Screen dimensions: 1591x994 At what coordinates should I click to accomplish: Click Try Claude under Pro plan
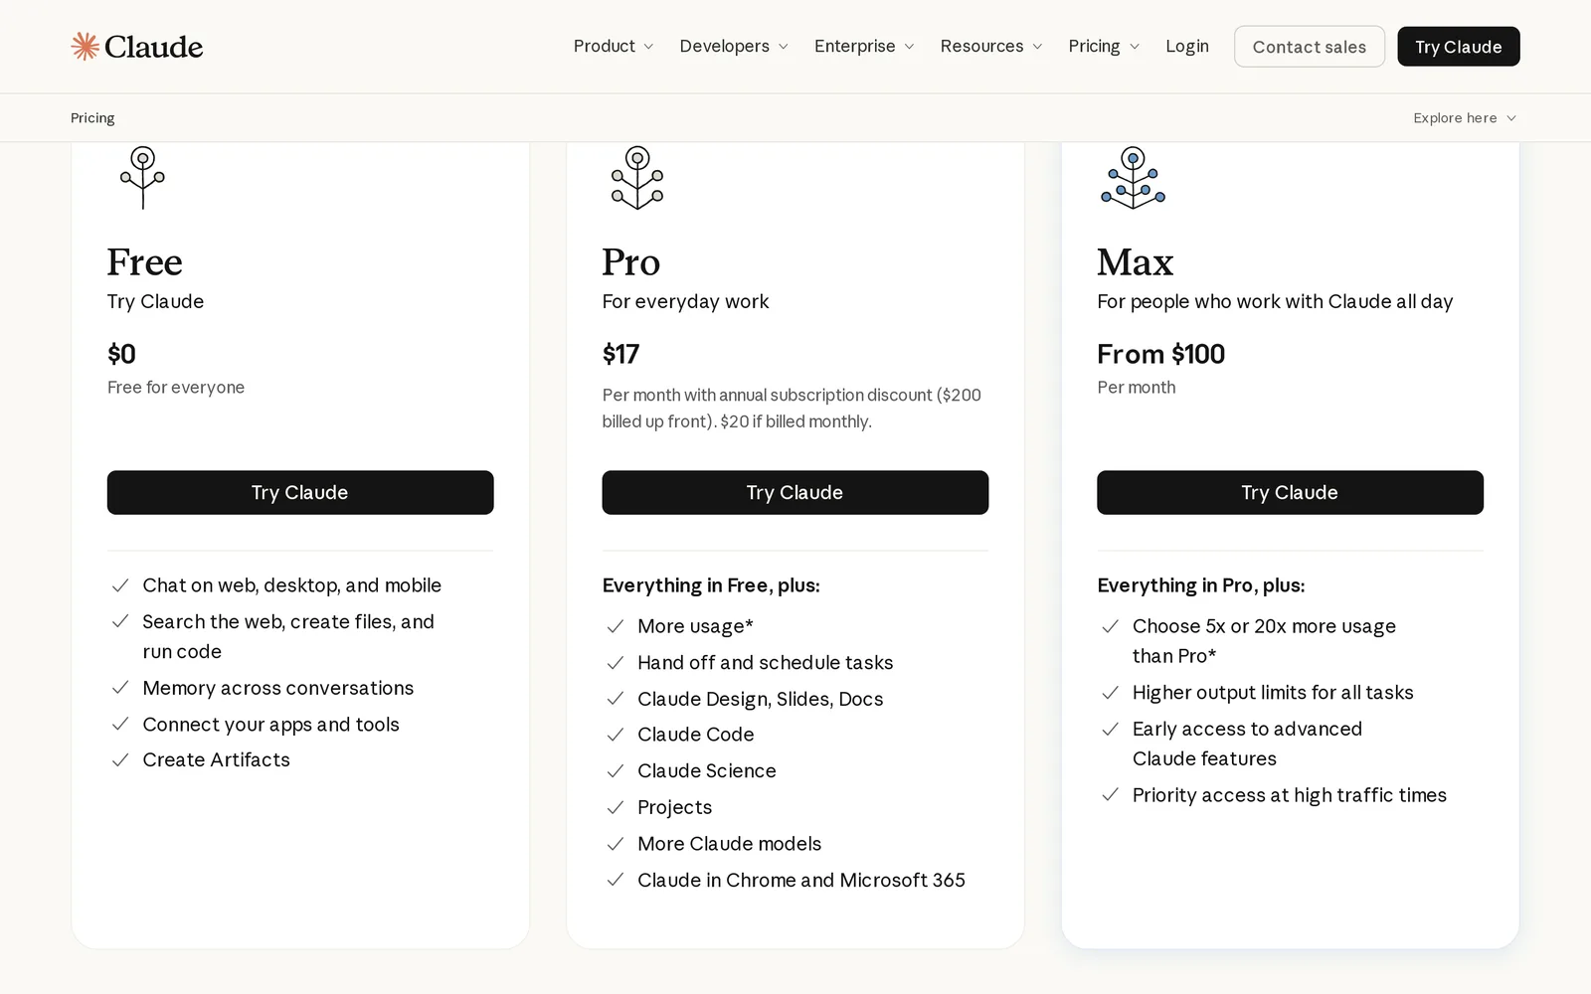click(795, 492)
